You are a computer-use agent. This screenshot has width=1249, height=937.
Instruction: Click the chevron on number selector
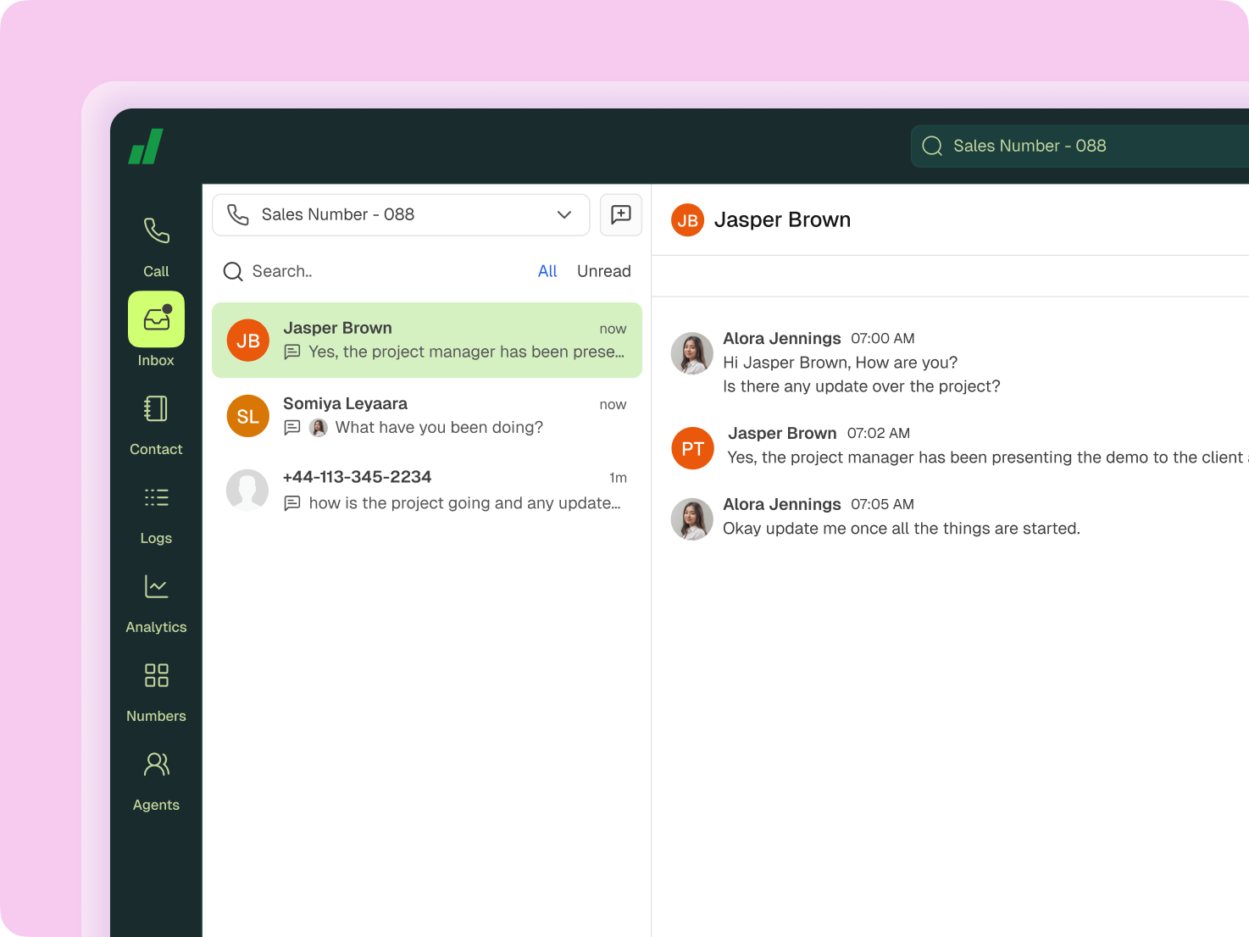pos(564,215)
